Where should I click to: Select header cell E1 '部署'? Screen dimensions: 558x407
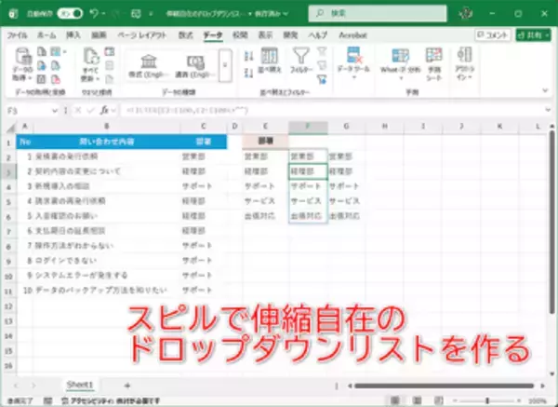coord(265,142)
